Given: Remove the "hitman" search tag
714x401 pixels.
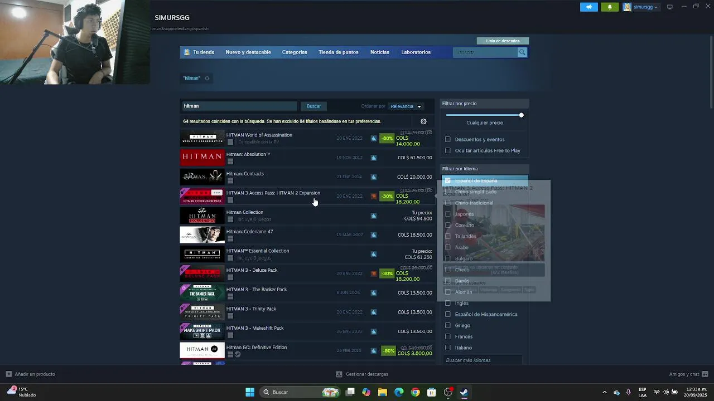Looking at the screenshot, I should coord(207,79).
